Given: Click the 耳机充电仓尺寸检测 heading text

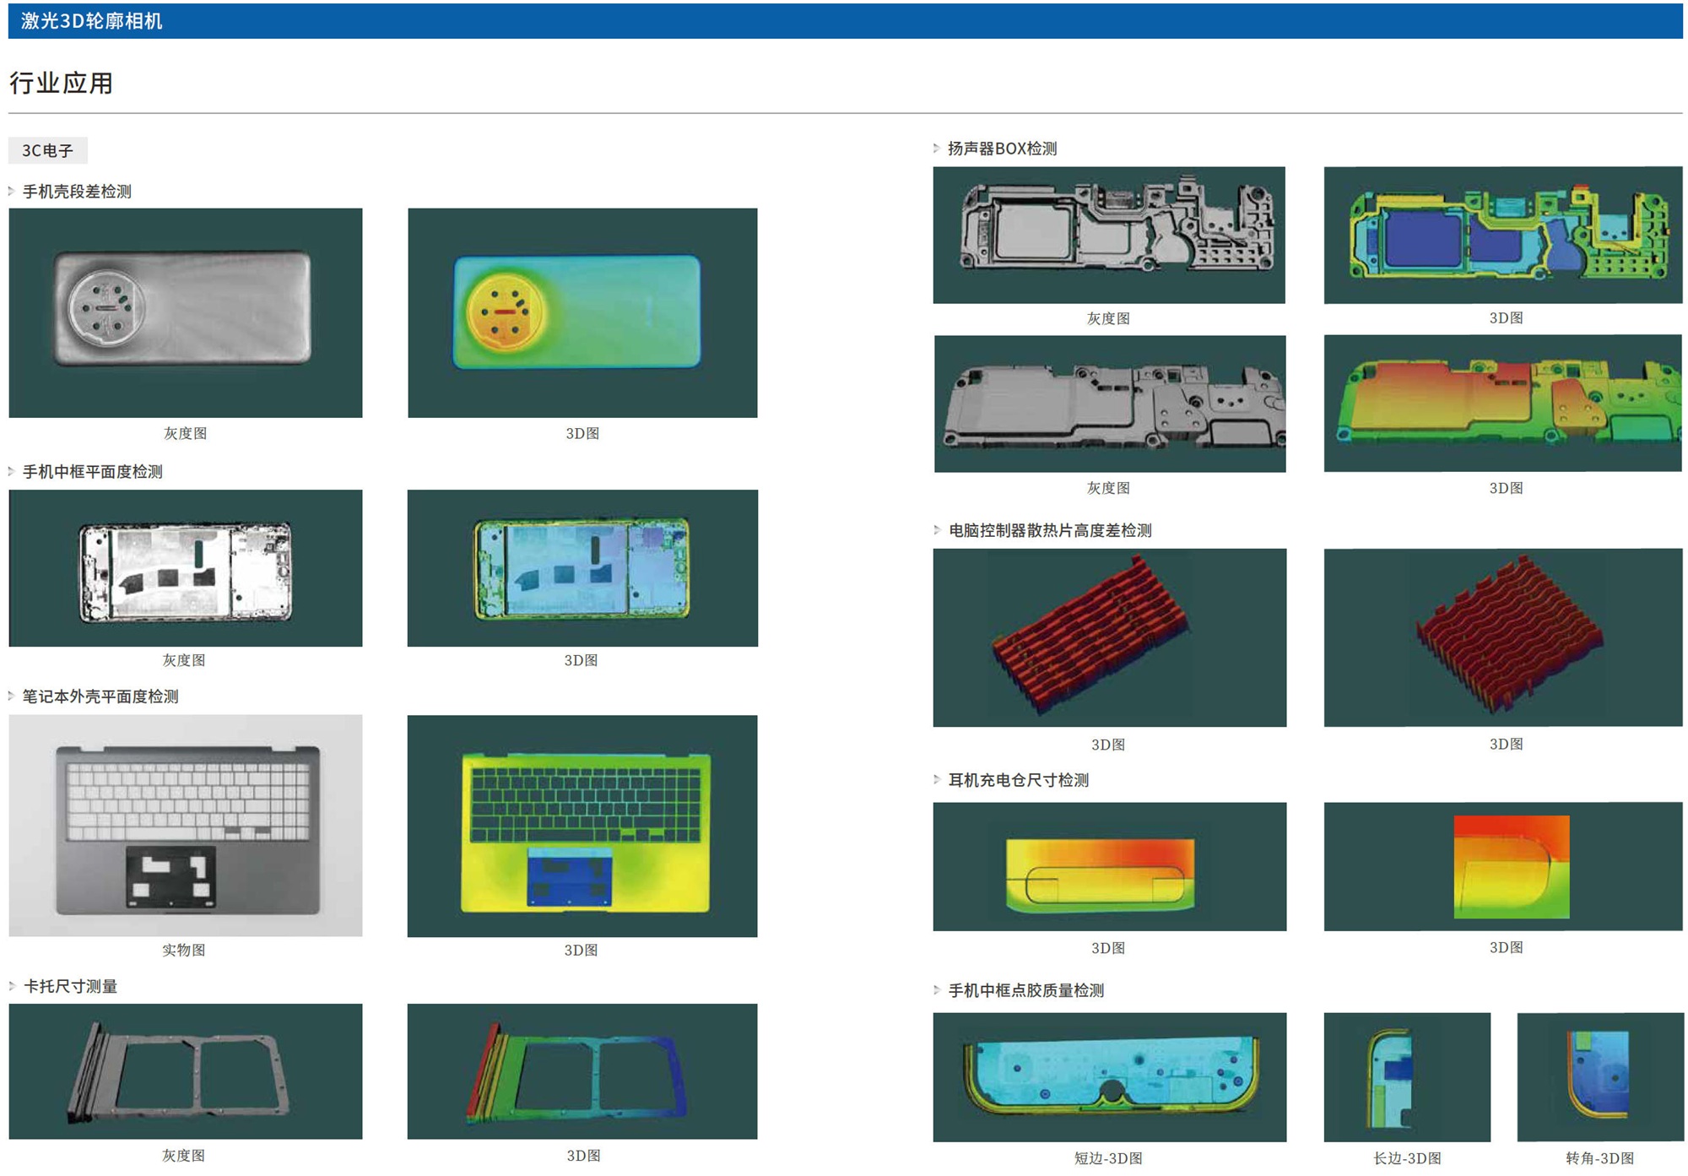Looking at the screenshot, I should [x=1018, y=780].
